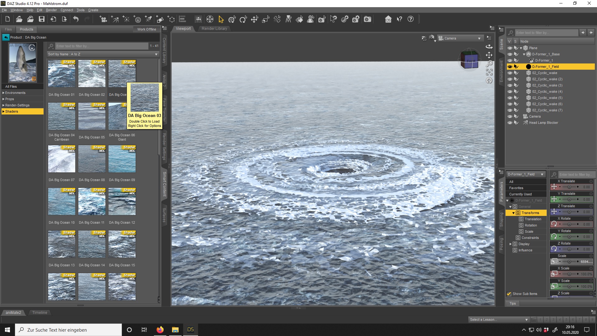Expand the Display property group

tap(511, 244)
